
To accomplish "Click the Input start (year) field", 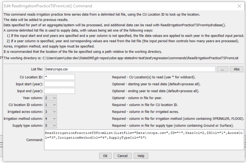I will click(59, 84).
